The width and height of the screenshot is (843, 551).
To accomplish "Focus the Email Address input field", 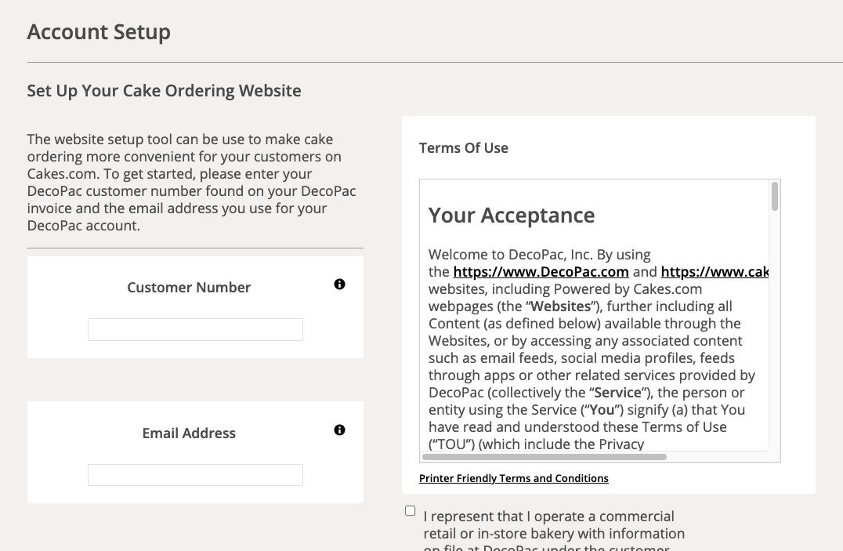I will (x=195, y=475).
